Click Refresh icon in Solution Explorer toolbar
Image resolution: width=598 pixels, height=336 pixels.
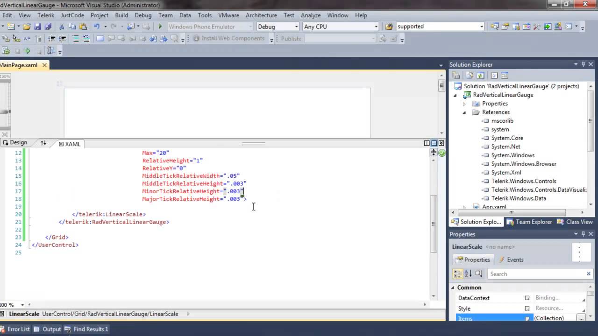tap(480, 76)
